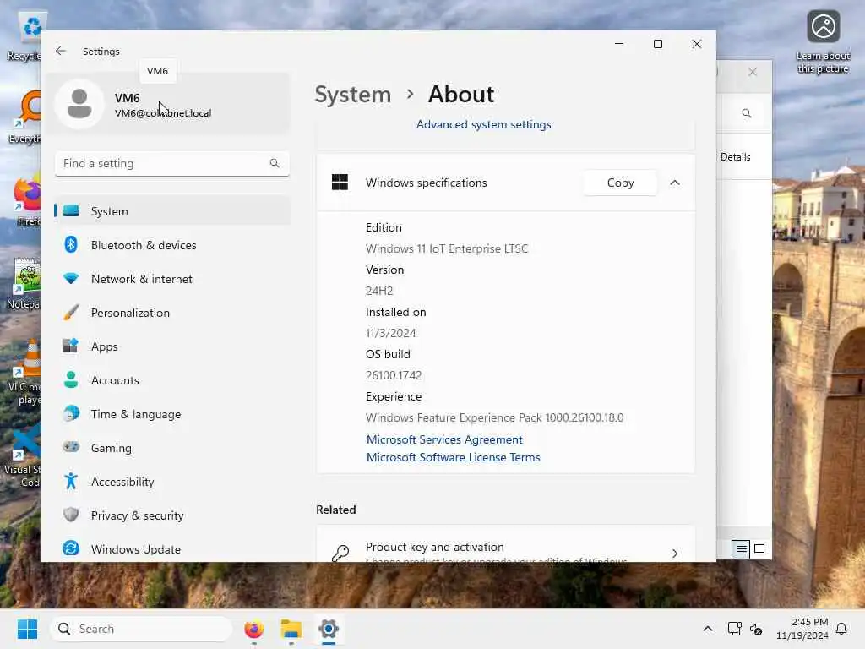Open the VM6 user account profile
The width and height of the screenshot is (865, 649).
tap(169, 104)
